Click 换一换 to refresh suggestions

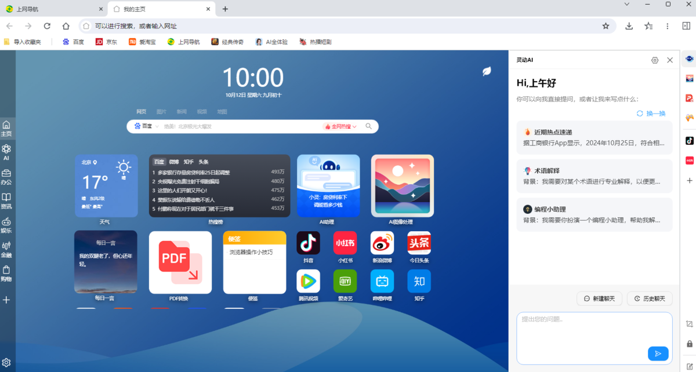click(x=651, y=114)
